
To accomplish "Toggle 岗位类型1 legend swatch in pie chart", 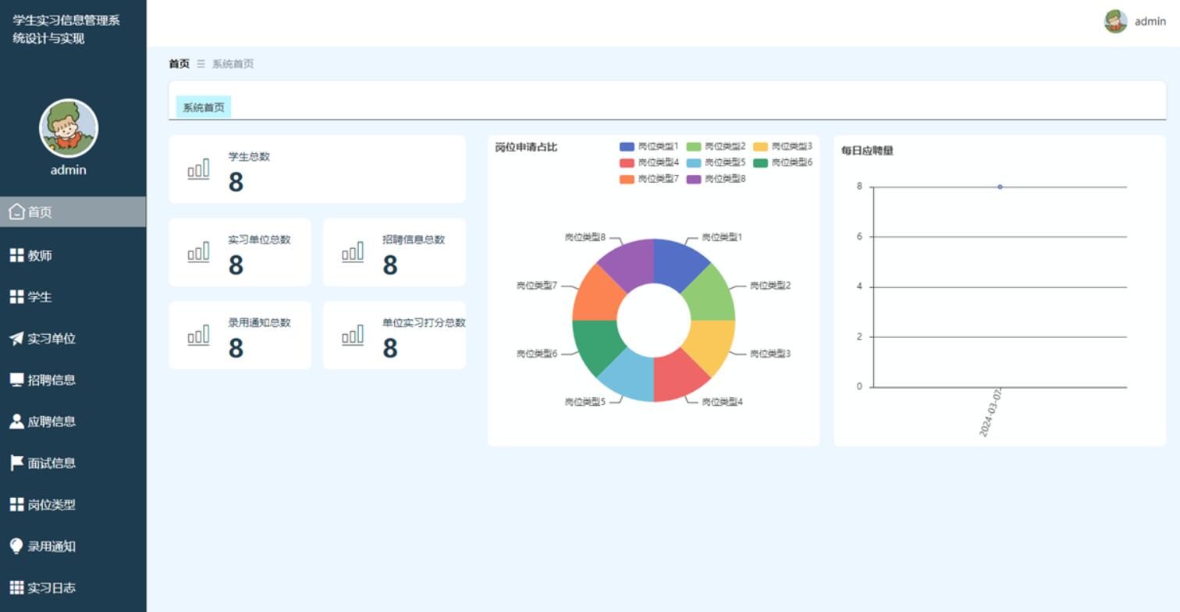I will (627, 147).
